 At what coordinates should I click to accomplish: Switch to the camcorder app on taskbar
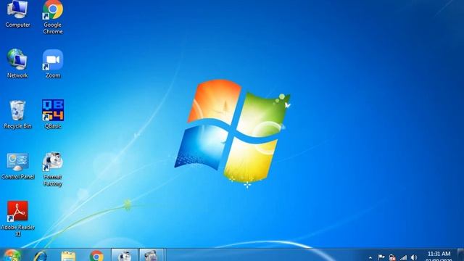pyautogui.click(x=152, y=255)
